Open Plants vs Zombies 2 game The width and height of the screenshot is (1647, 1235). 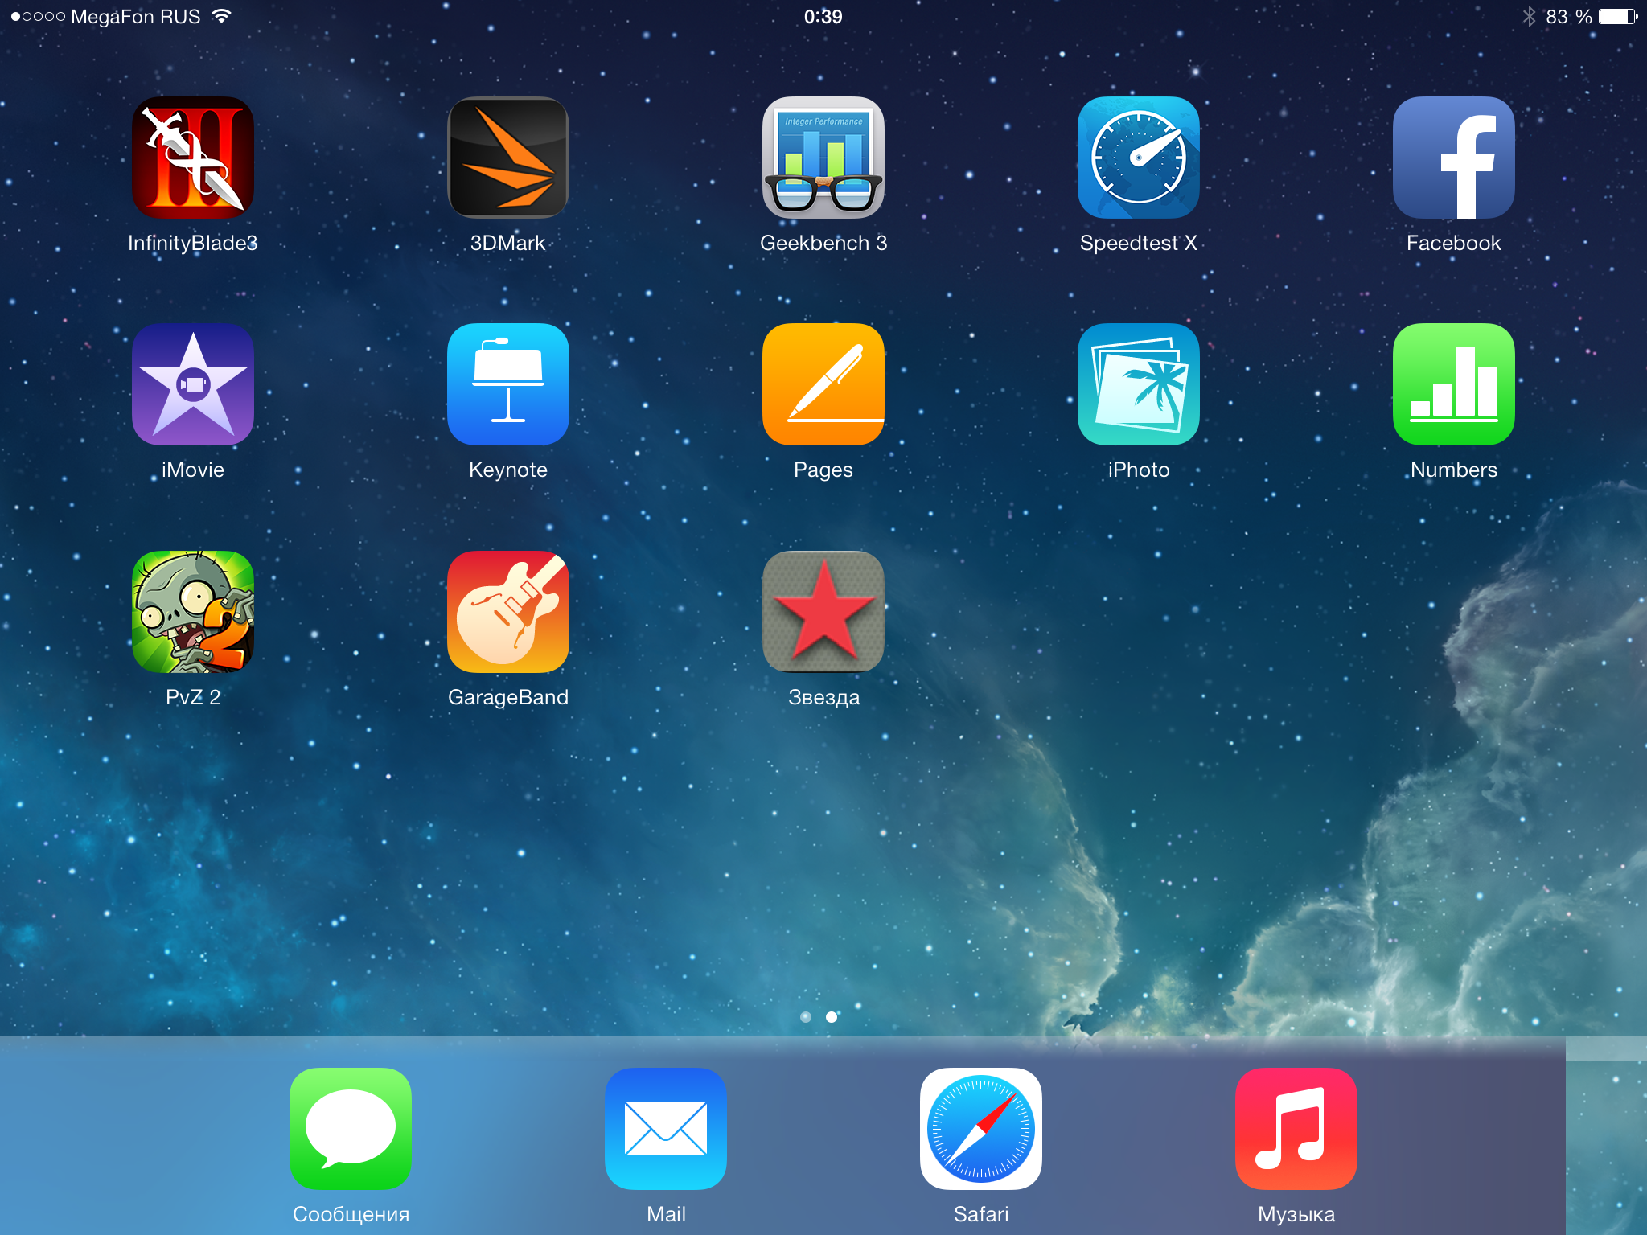pyautogui.click(x=193, y=612)
